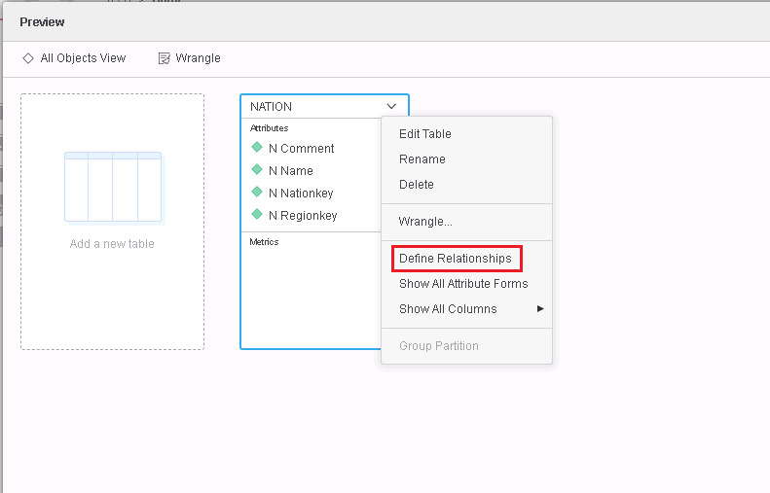Collapse the NATION table dropdown chevron
This screenshot has height=493, width=770.
(x=391, y=106)
